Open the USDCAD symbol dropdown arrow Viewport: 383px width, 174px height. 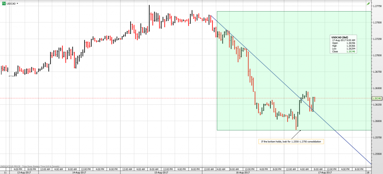click(x=17, y=3)
